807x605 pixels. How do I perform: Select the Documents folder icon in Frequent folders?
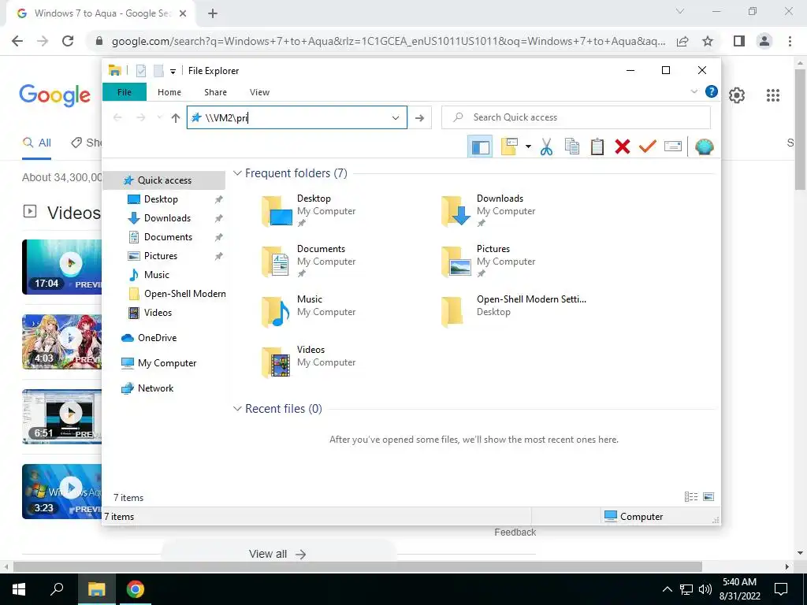click(x=277, y=262)
